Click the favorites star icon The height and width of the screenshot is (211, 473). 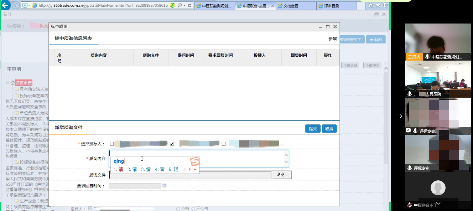click(x=378, y=5)
